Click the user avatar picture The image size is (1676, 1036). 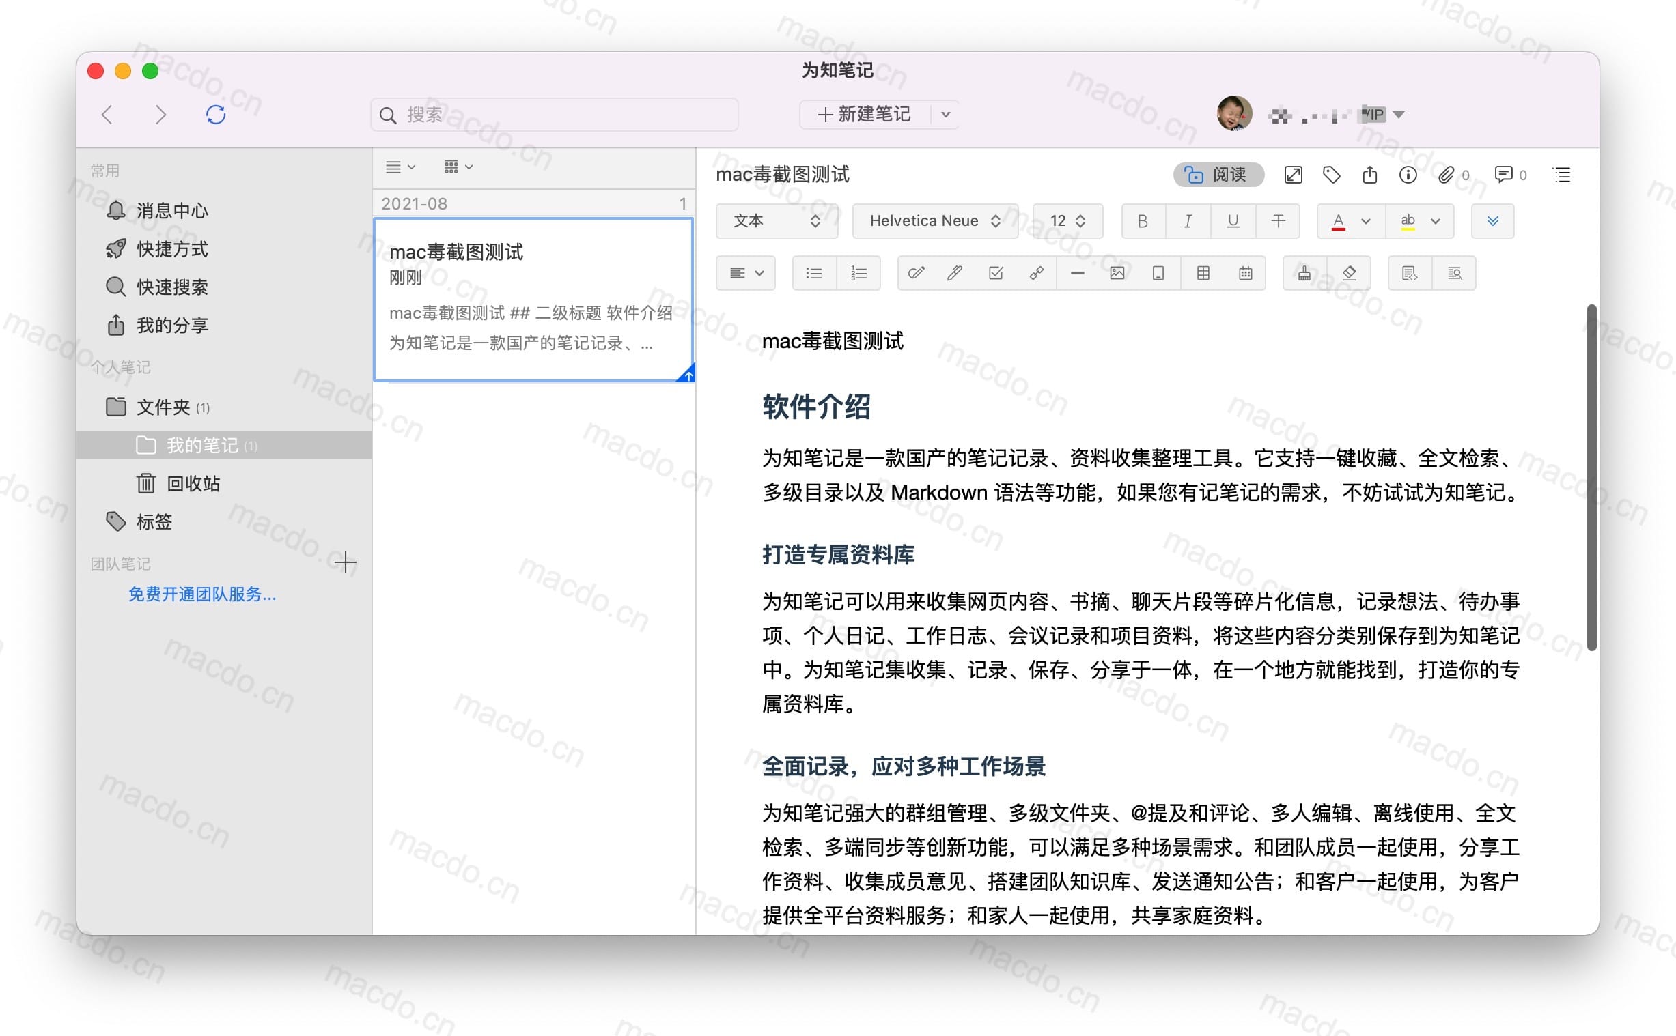coord(1234,113)
